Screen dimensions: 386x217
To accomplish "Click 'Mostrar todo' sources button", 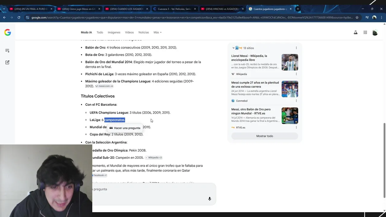I will pos(264,136).
